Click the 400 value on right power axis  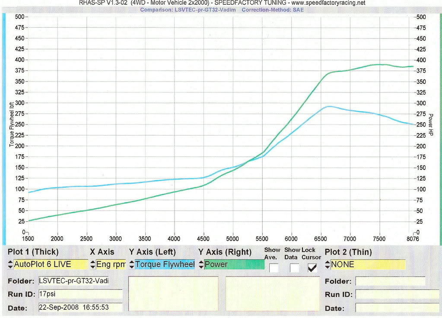click(421, 60)
